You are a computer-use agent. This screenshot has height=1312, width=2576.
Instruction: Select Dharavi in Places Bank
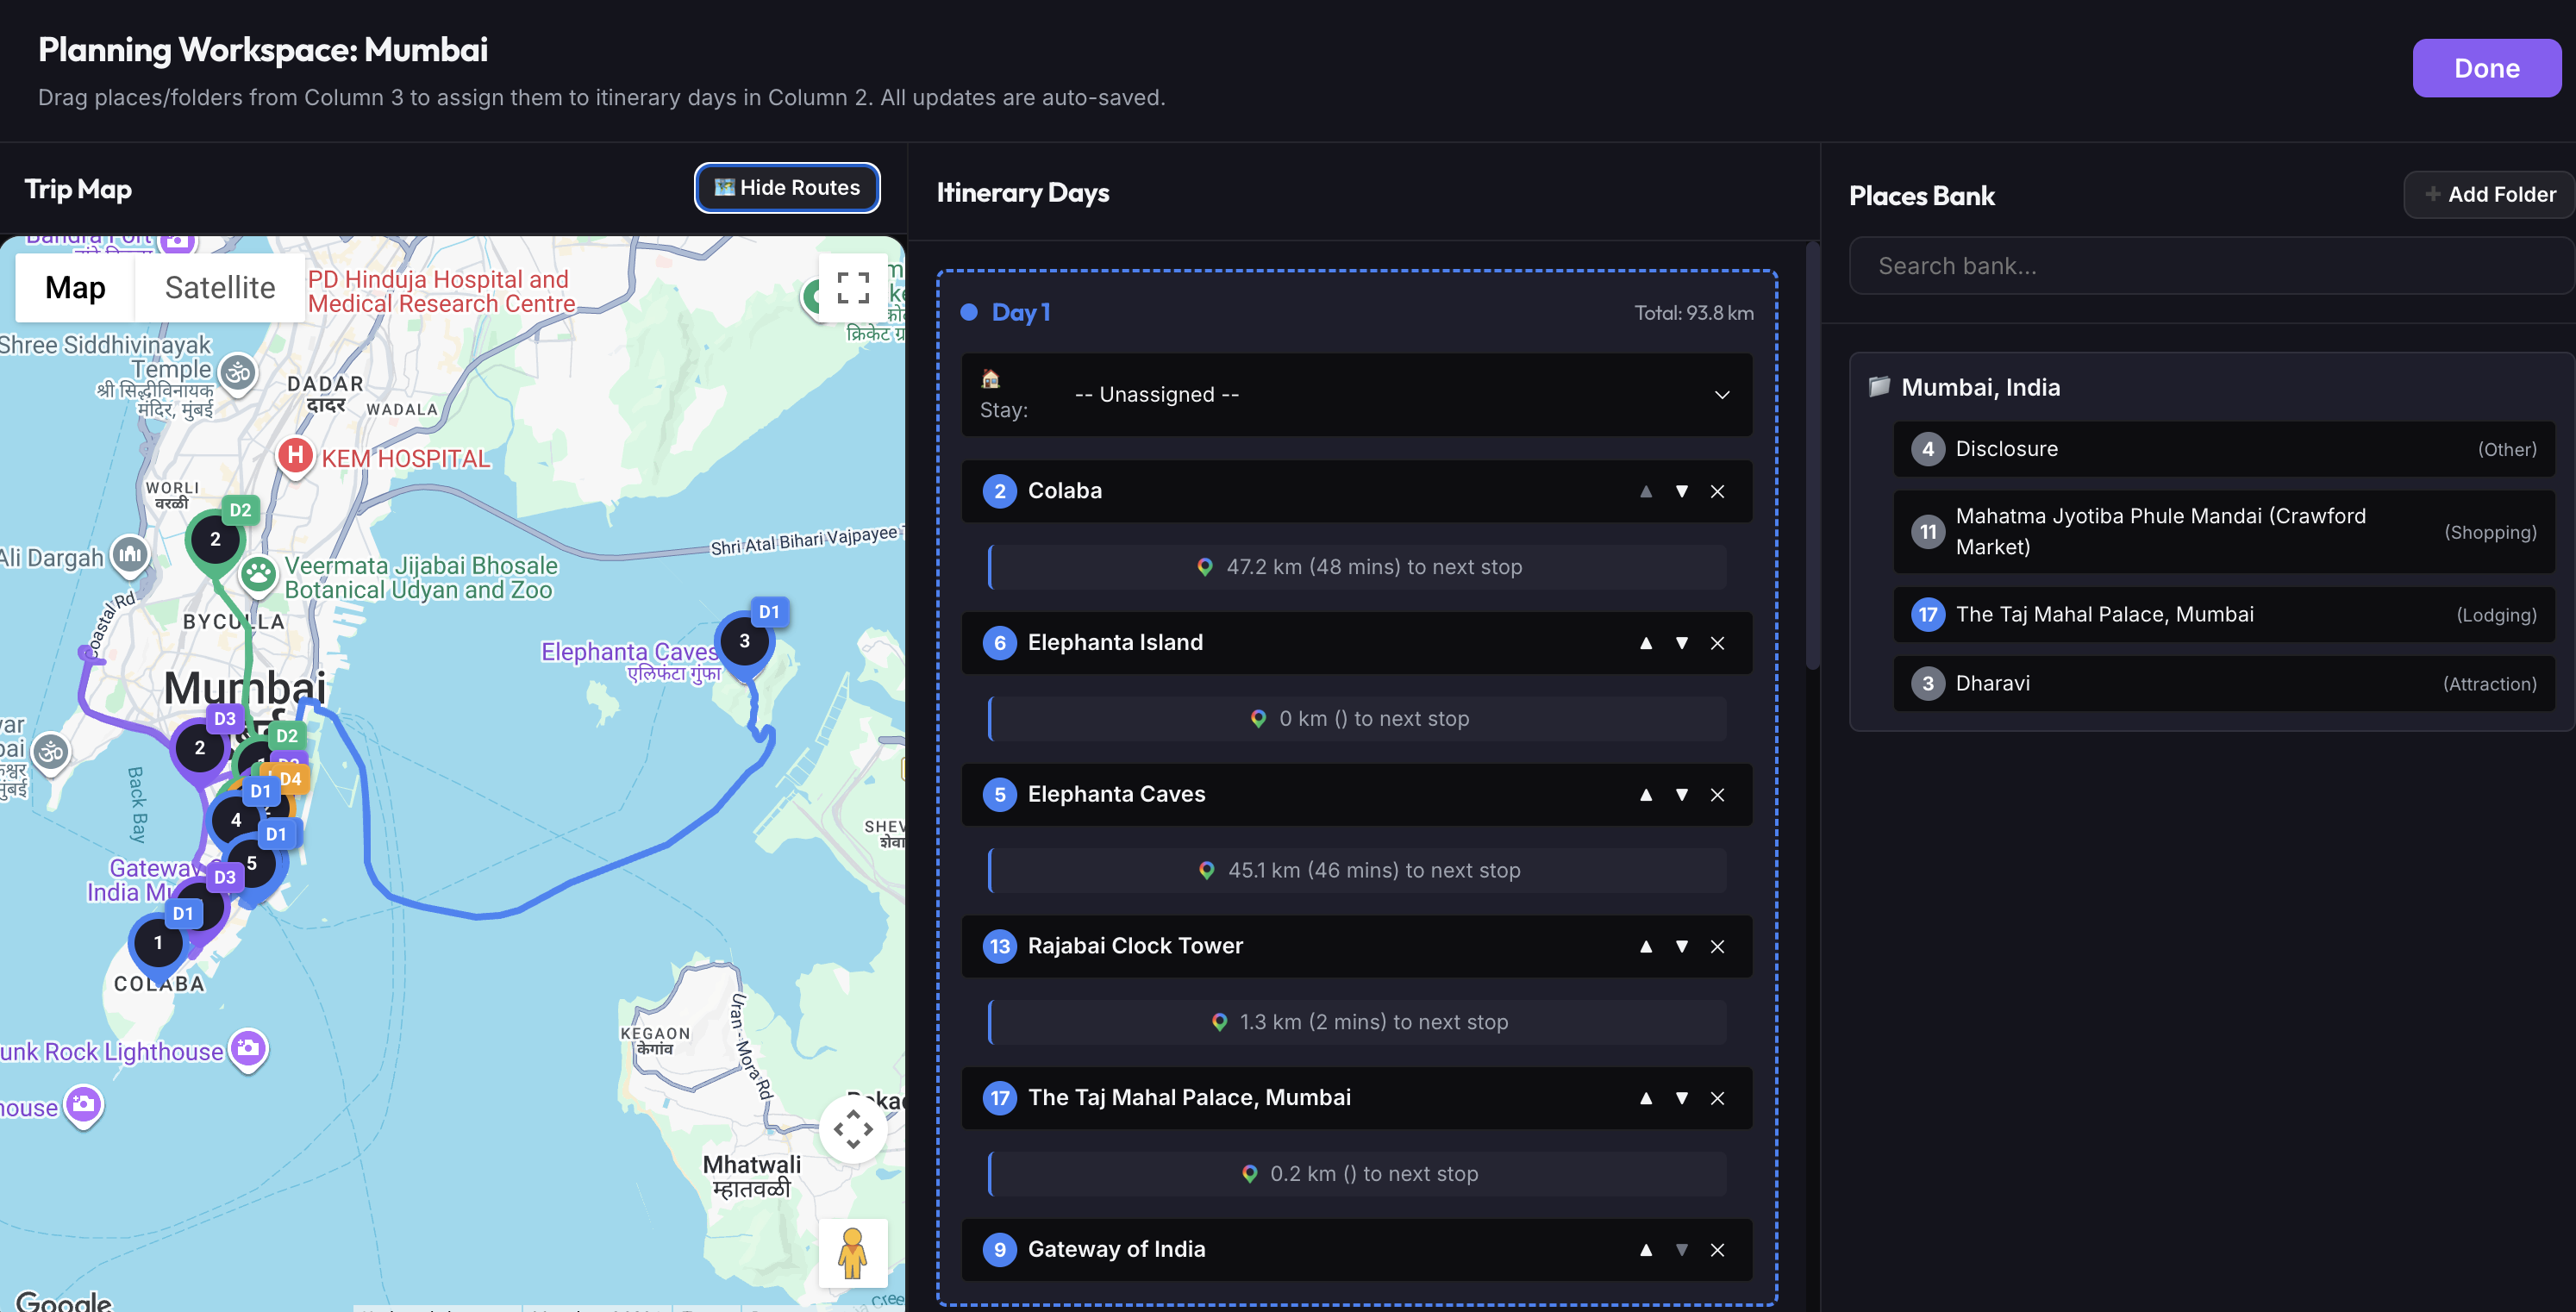(2224, 684)
